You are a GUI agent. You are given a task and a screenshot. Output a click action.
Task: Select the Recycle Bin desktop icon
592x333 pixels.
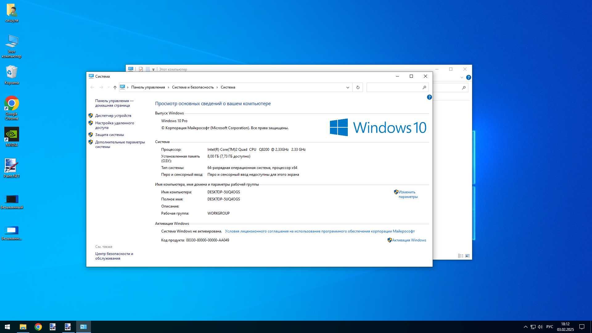tap(12, 75)
